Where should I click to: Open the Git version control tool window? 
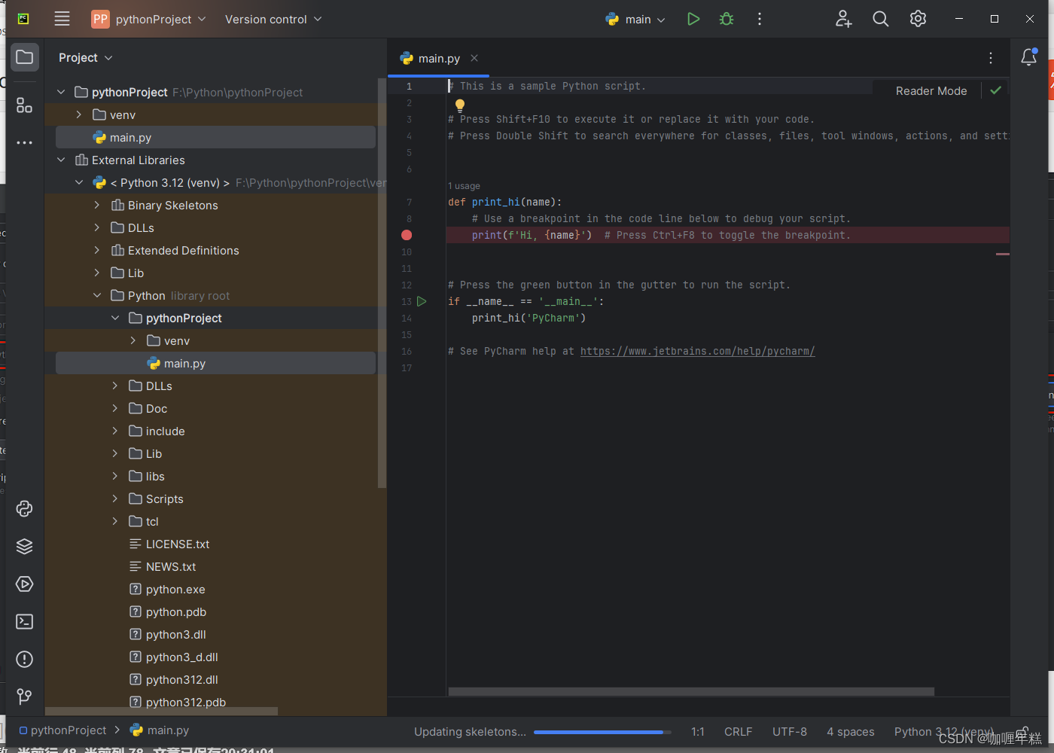coord(25,697)
